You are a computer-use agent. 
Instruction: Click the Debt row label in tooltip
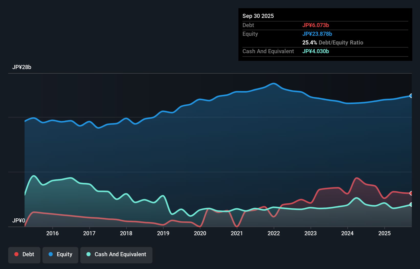click(x=248, y=25)
